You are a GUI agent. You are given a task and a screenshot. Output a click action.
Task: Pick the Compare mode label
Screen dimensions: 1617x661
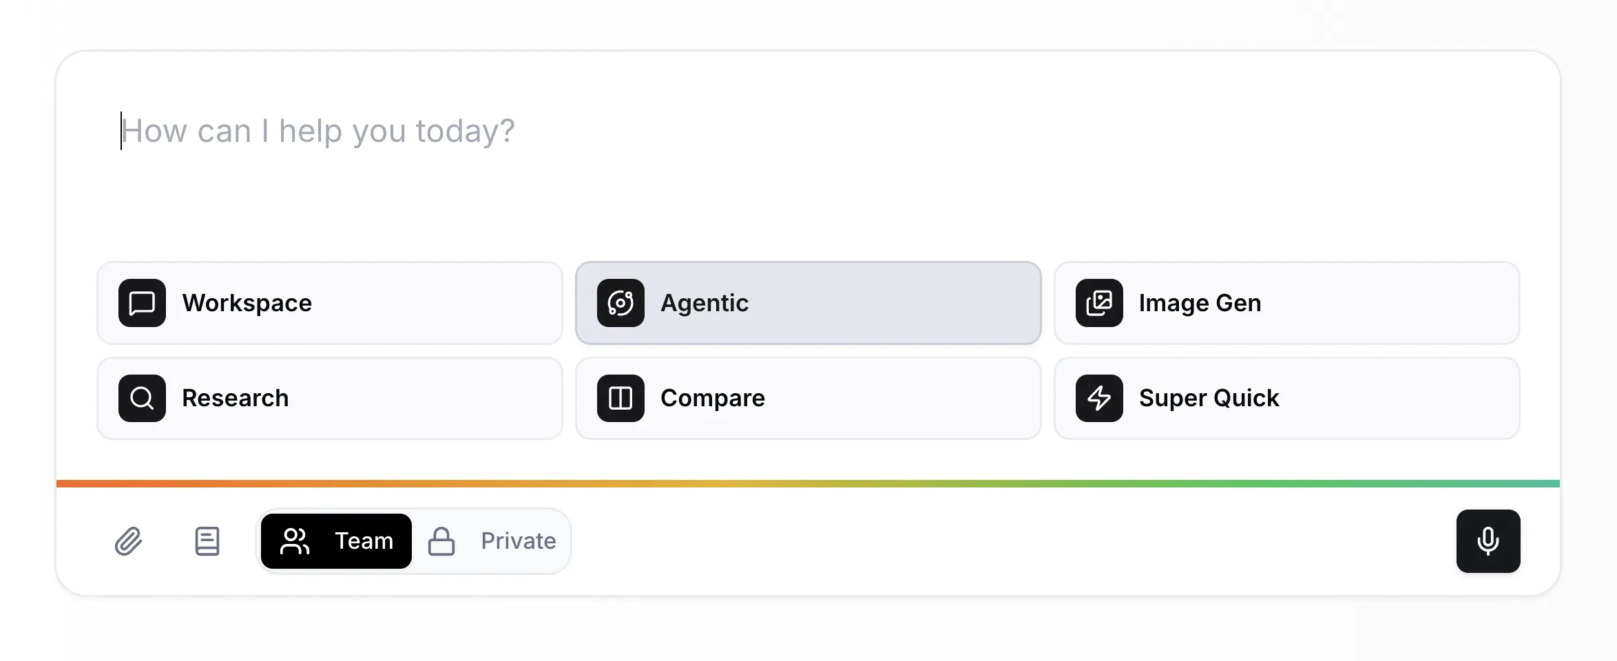[x=712, y=398]
